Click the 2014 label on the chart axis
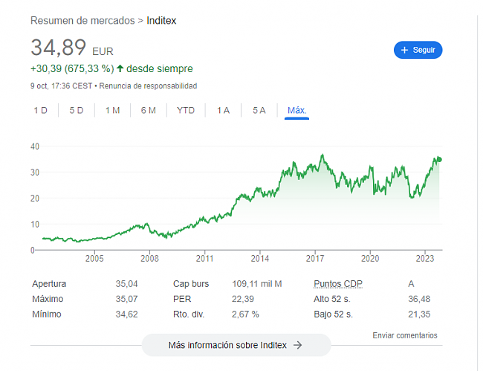Image resolution: width=483 pixels, height=371 pixels. (x=260, y=258)
